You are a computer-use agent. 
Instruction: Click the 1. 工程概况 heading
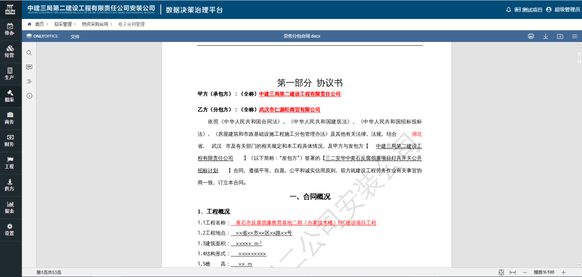click(x=213, y=212)
